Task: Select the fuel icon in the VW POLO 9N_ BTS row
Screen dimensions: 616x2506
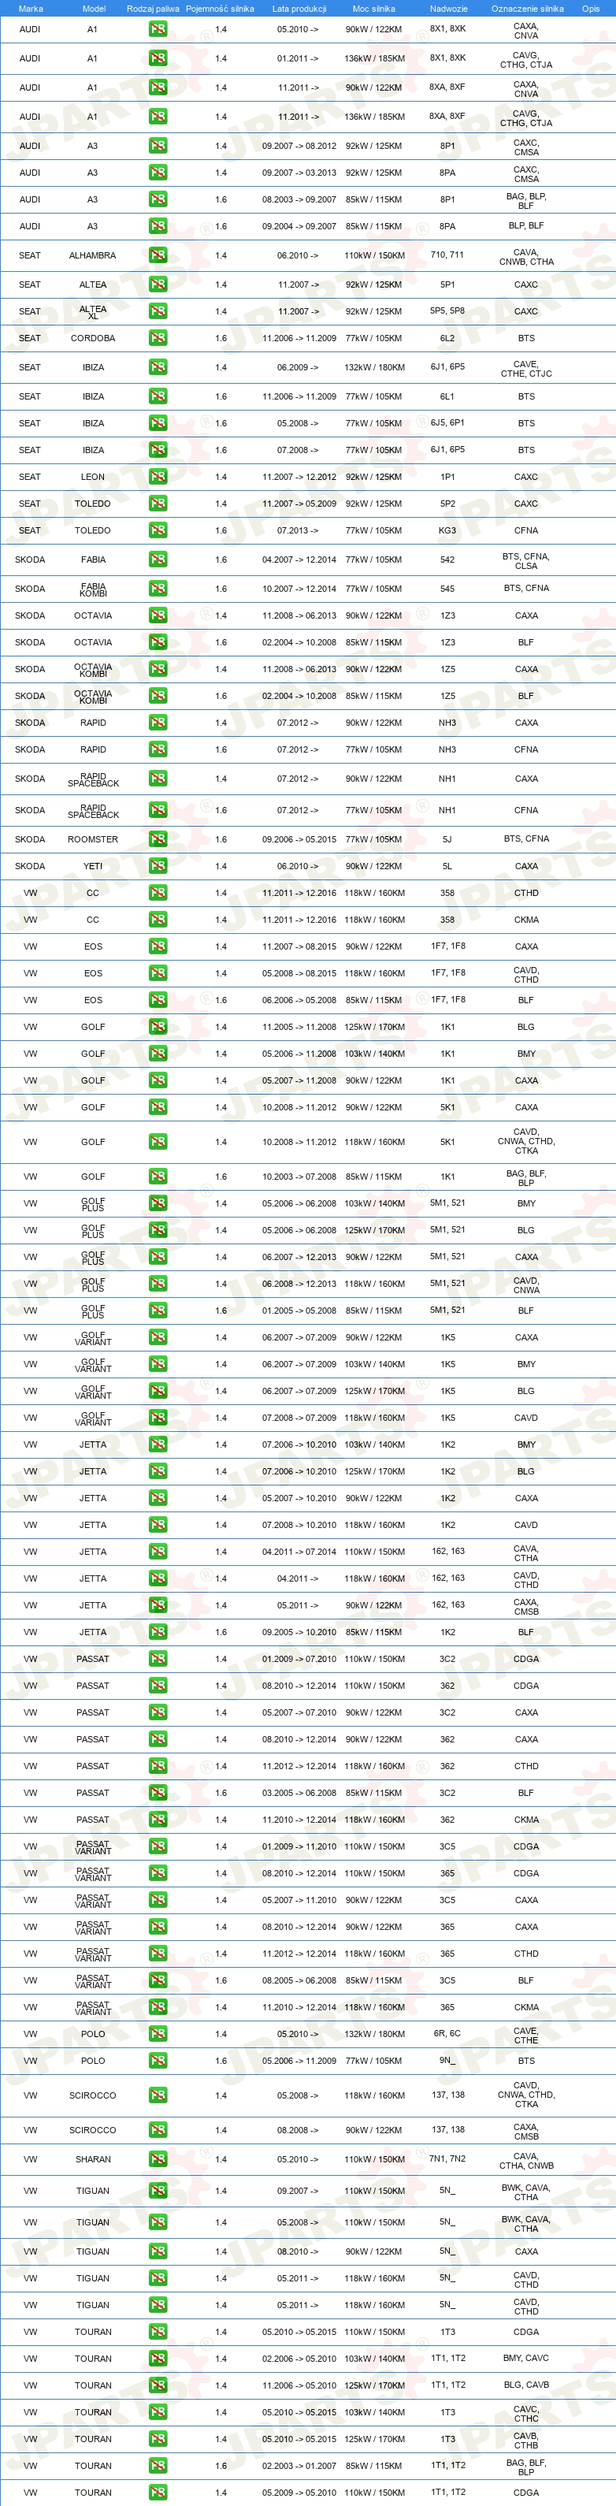Action: click(158, 2061)
